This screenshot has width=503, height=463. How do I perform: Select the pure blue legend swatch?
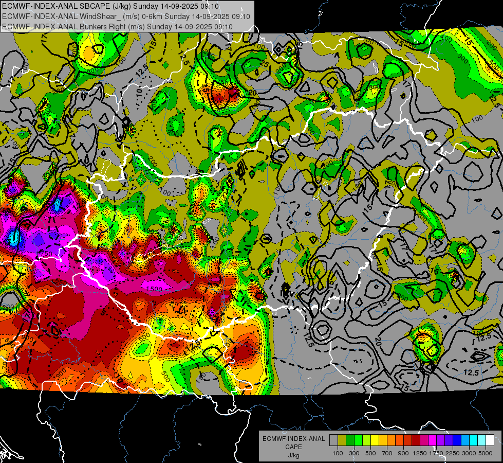click(x=457, y=440)
